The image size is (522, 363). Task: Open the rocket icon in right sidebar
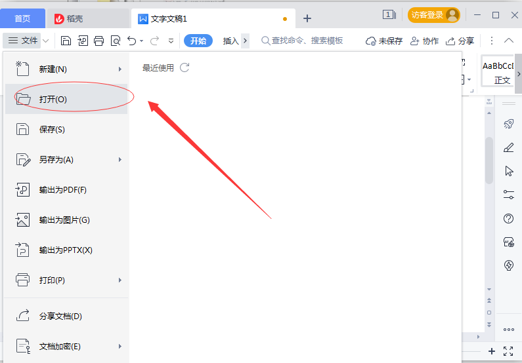coord(508,124)
